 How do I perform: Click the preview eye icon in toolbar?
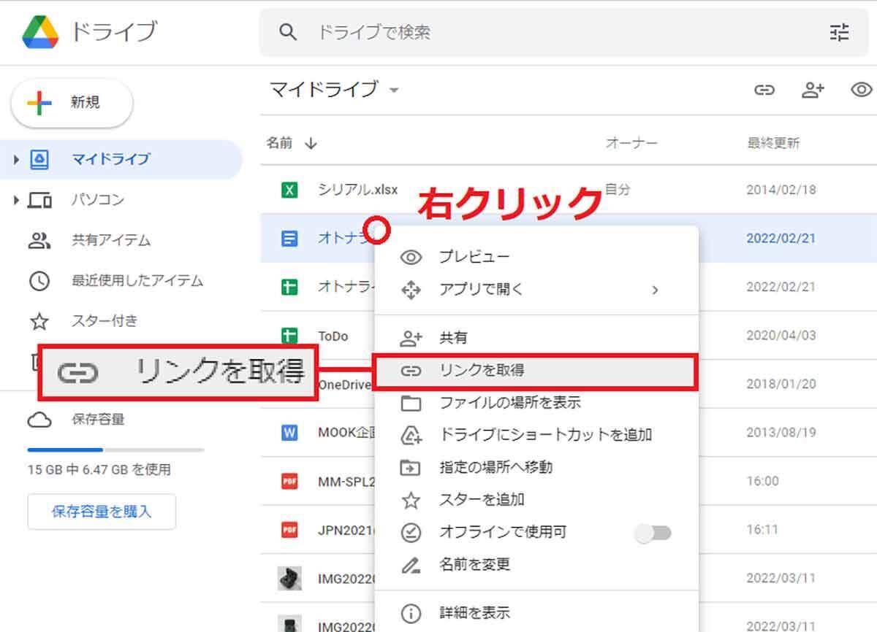coord(862,90)
